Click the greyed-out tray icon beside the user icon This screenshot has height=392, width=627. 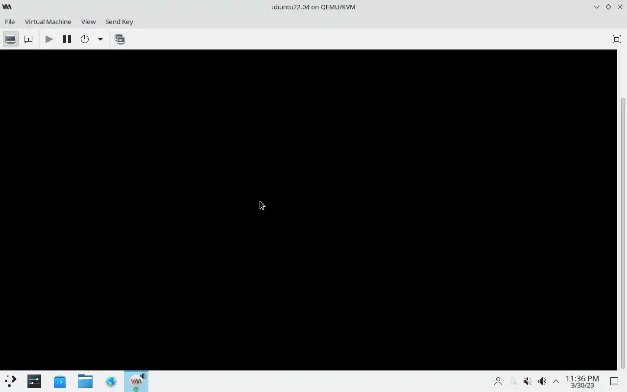[513, 381]
